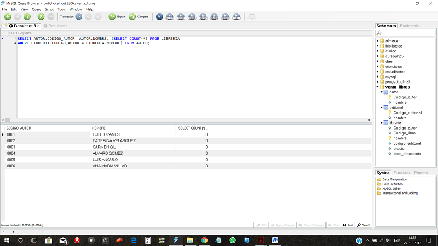Open the Query menu

click(36, 9)
